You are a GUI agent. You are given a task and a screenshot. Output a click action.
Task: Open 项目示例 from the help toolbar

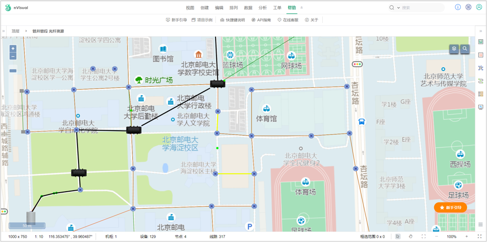tap(202, 20)
